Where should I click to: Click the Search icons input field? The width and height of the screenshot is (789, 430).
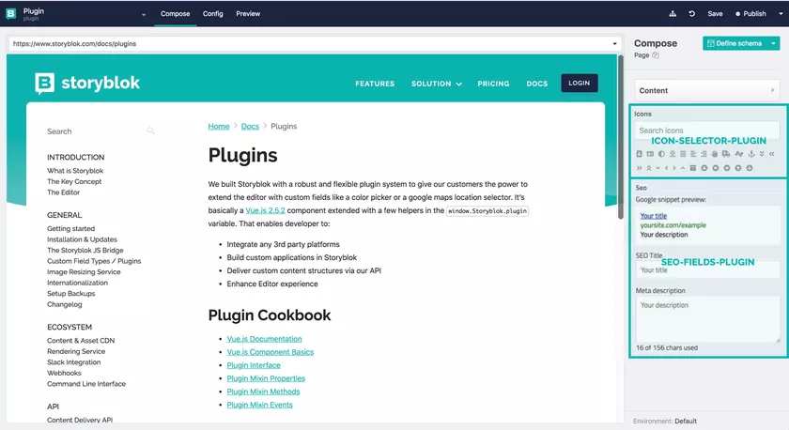click(707, 131)
